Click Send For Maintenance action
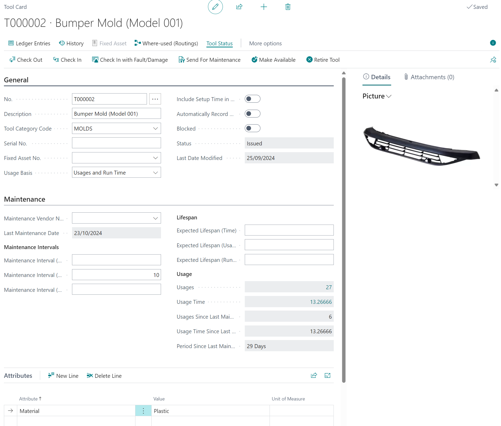Image resolution: width=501 pixels, height=426 pixels. pyautogui.click(x=210, y=60)
